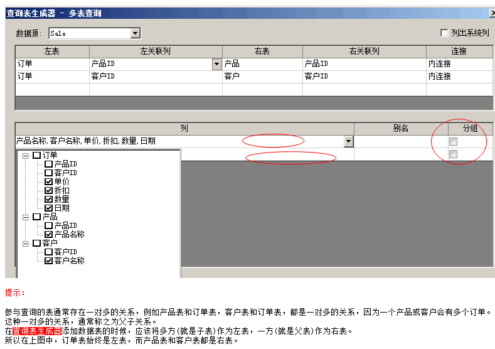Enable the 列出系统列 checkbox
495x349 pixels.
pyautogui.click(x=444, y=33)
